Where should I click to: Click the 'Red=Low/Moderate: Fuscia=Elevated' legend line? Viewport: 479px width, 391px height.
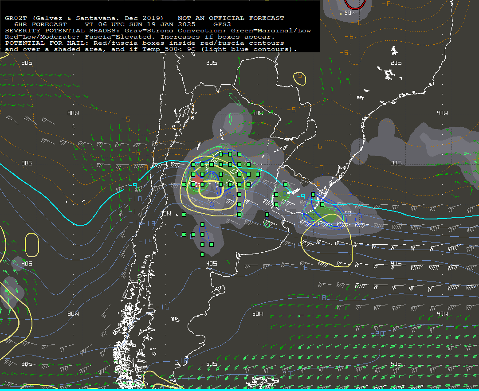point(140,37)
